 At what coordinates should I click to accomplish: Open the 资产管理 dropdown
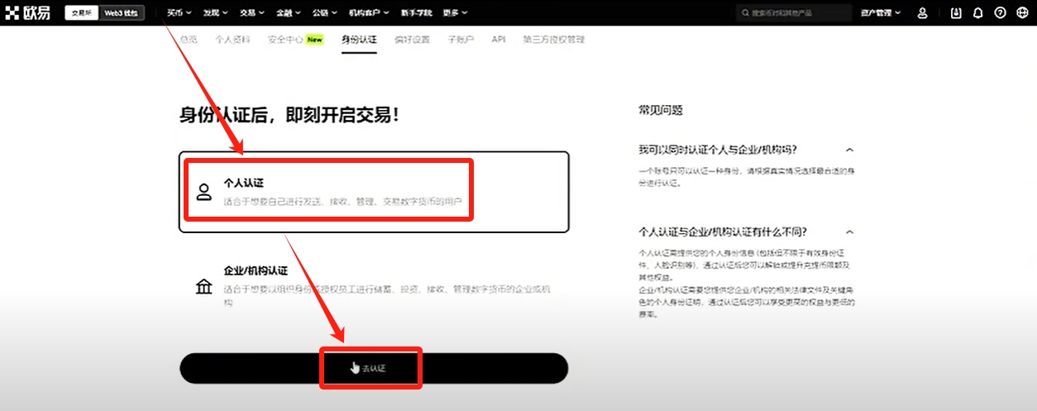880,12
